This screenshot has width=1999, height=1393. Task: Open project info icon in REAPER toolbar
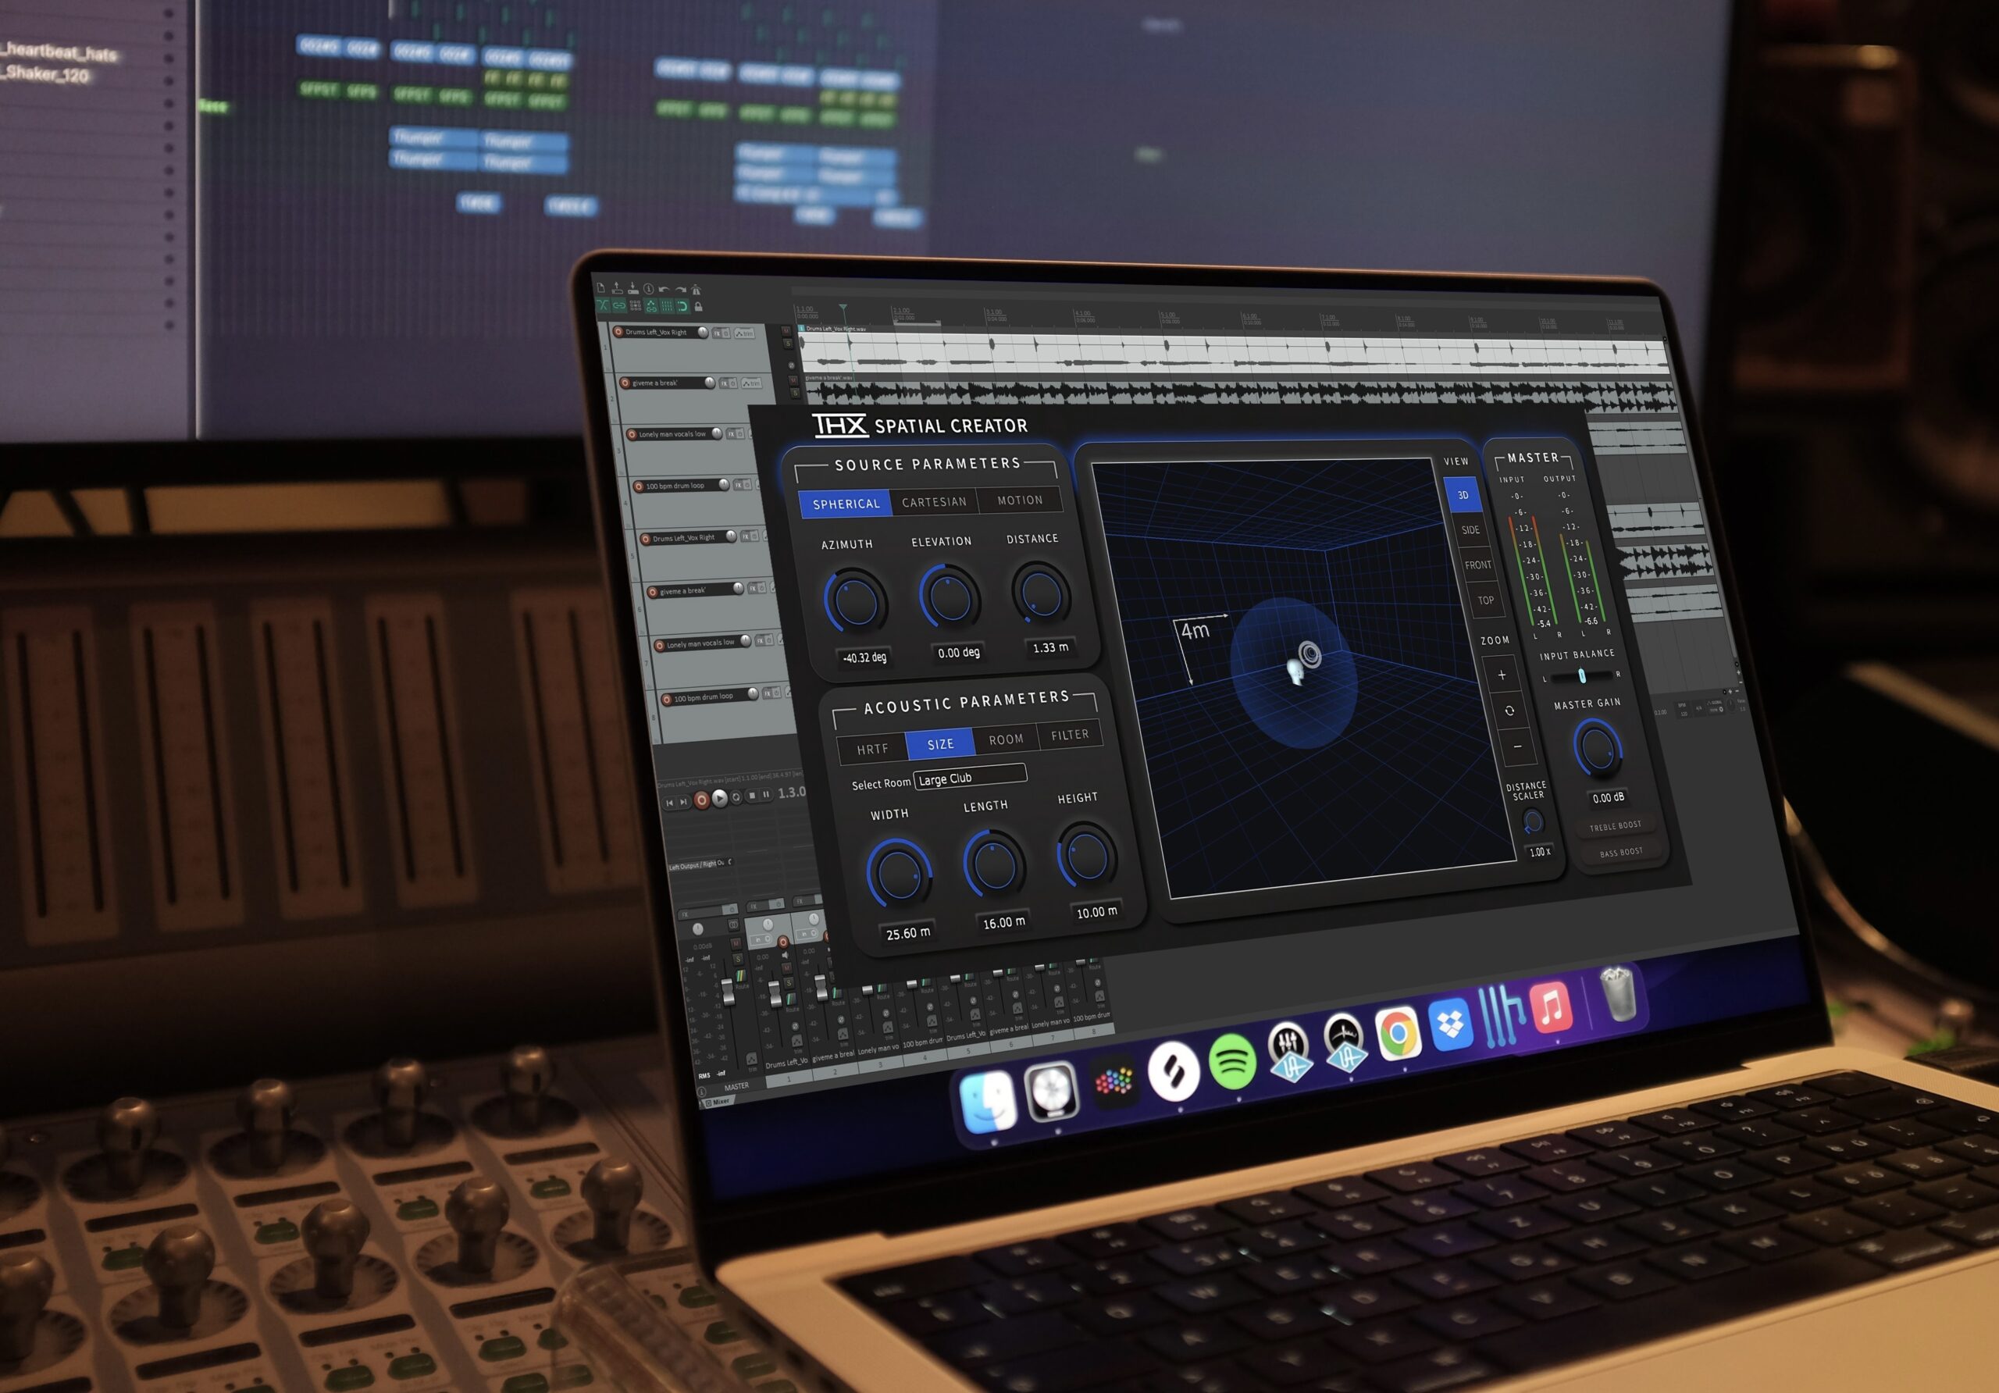pyautogui.click(x=649, y=289)
